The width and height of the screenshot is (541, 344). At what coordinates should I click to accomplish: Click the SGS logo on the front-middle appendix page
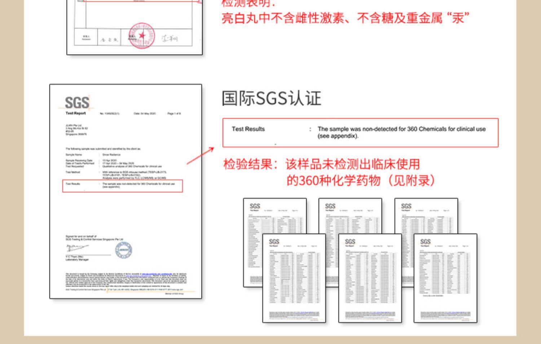[350, 241]
